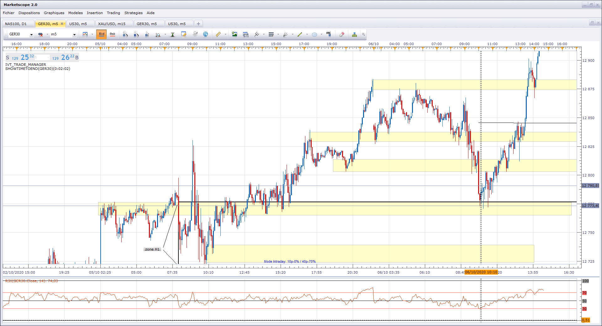Open the trade amount dropdown in quote panel
The height and width of the screenshot is (326, 602).
[48, 57]
